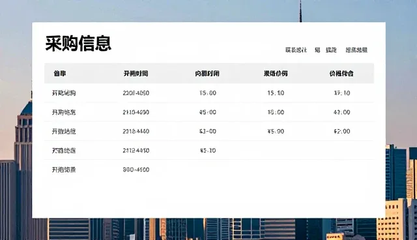Click the 采购信息 page title

78,44
